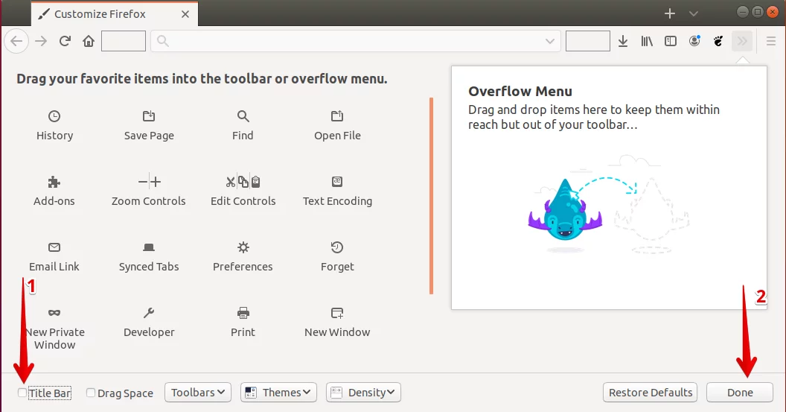Image resolution: width=786 pixels, height=412 pixels.
Task: Click the Forward arrow button
Action: (41, 41)
